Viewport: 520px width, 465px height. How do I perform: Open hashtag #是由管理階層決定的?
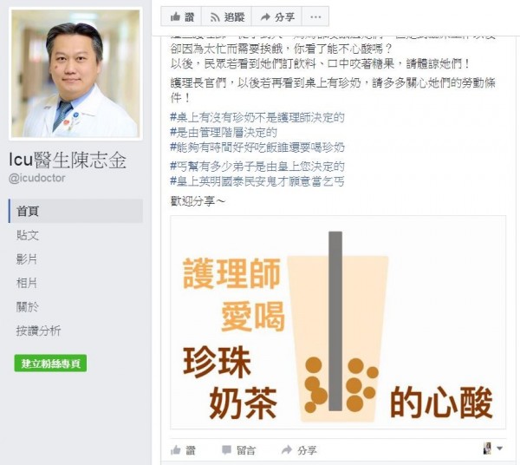coord(224,133)
